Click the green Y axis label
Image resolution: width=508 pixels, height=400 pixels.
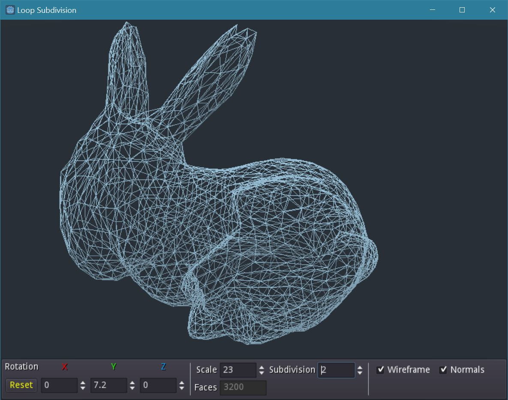[114, 367]
